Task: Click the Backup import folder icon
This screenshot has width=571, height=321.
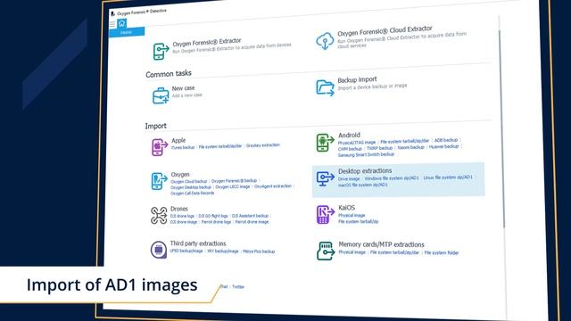Action: pos(325,87)
